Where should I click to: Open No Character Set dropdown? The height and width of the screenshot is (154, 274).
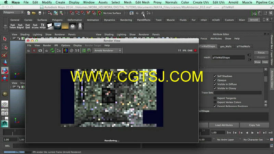pyautogui.click(x=253, y=140)
